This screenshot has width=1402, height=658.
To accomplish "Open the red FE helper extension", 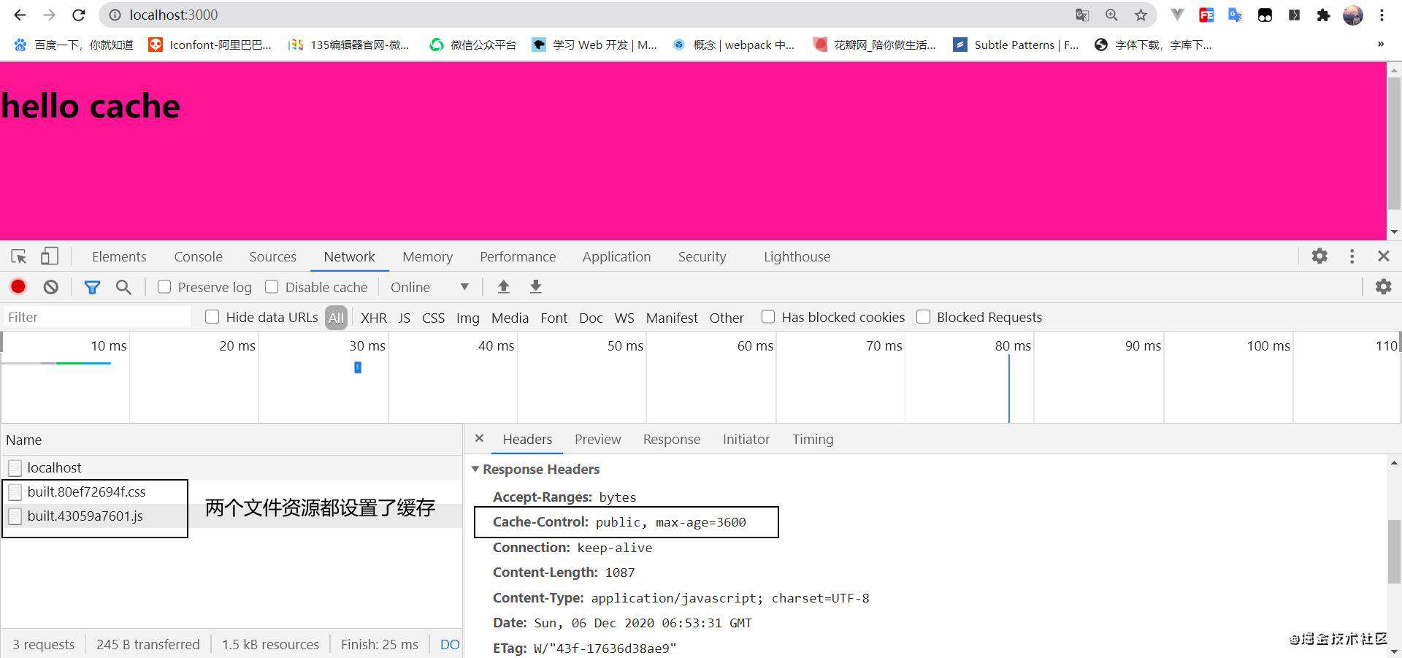I will [1206, 15].
